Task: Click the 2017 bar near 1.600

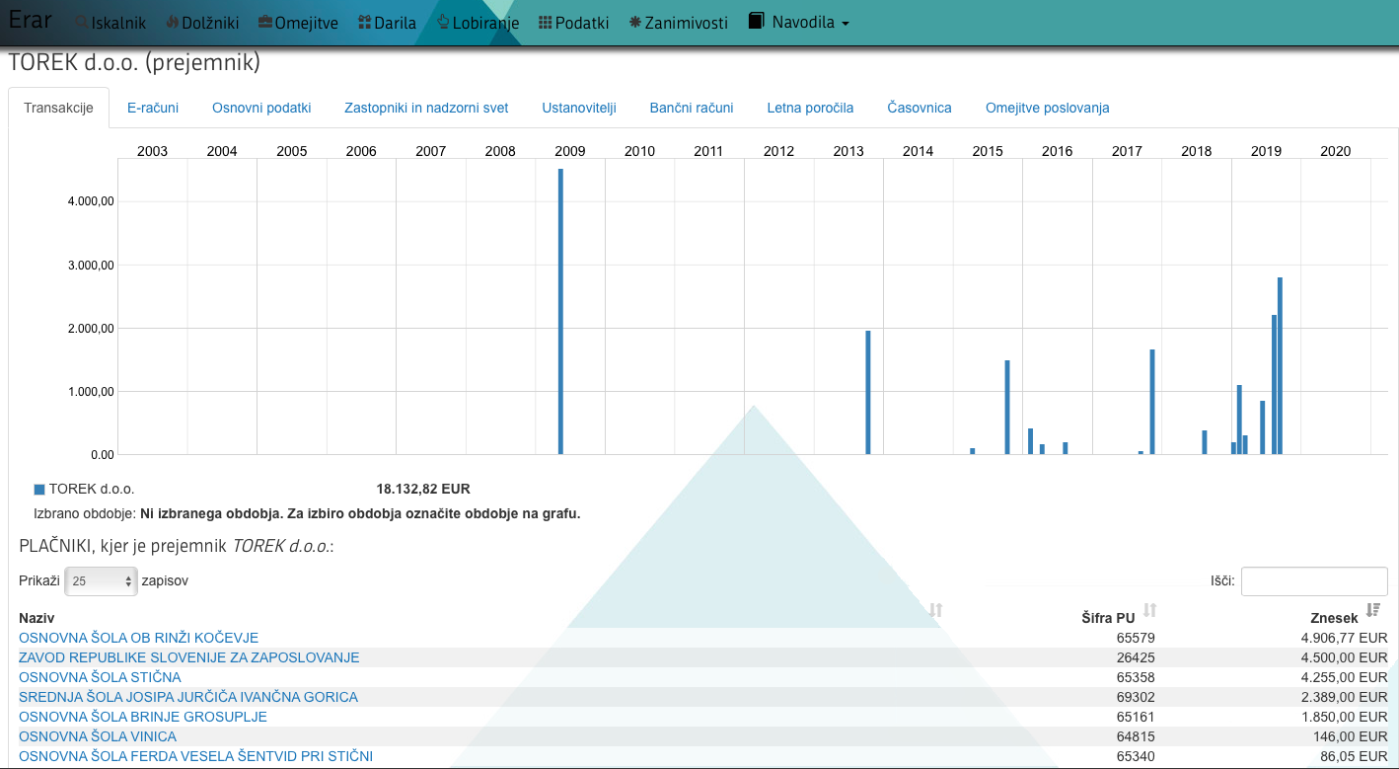Action: click(x=1152, y=402)
